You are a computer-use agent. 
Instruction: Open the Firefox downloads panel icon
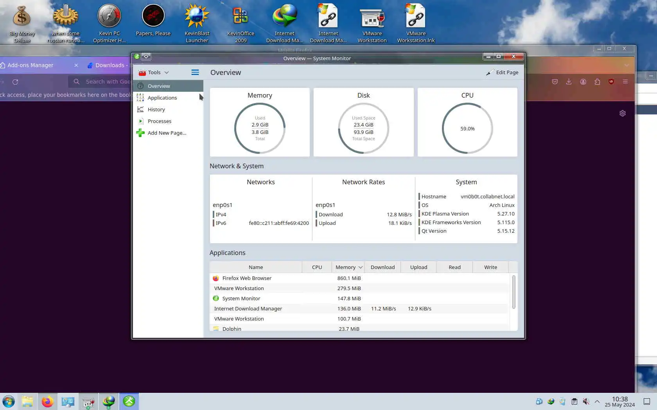tap(569, 82)
